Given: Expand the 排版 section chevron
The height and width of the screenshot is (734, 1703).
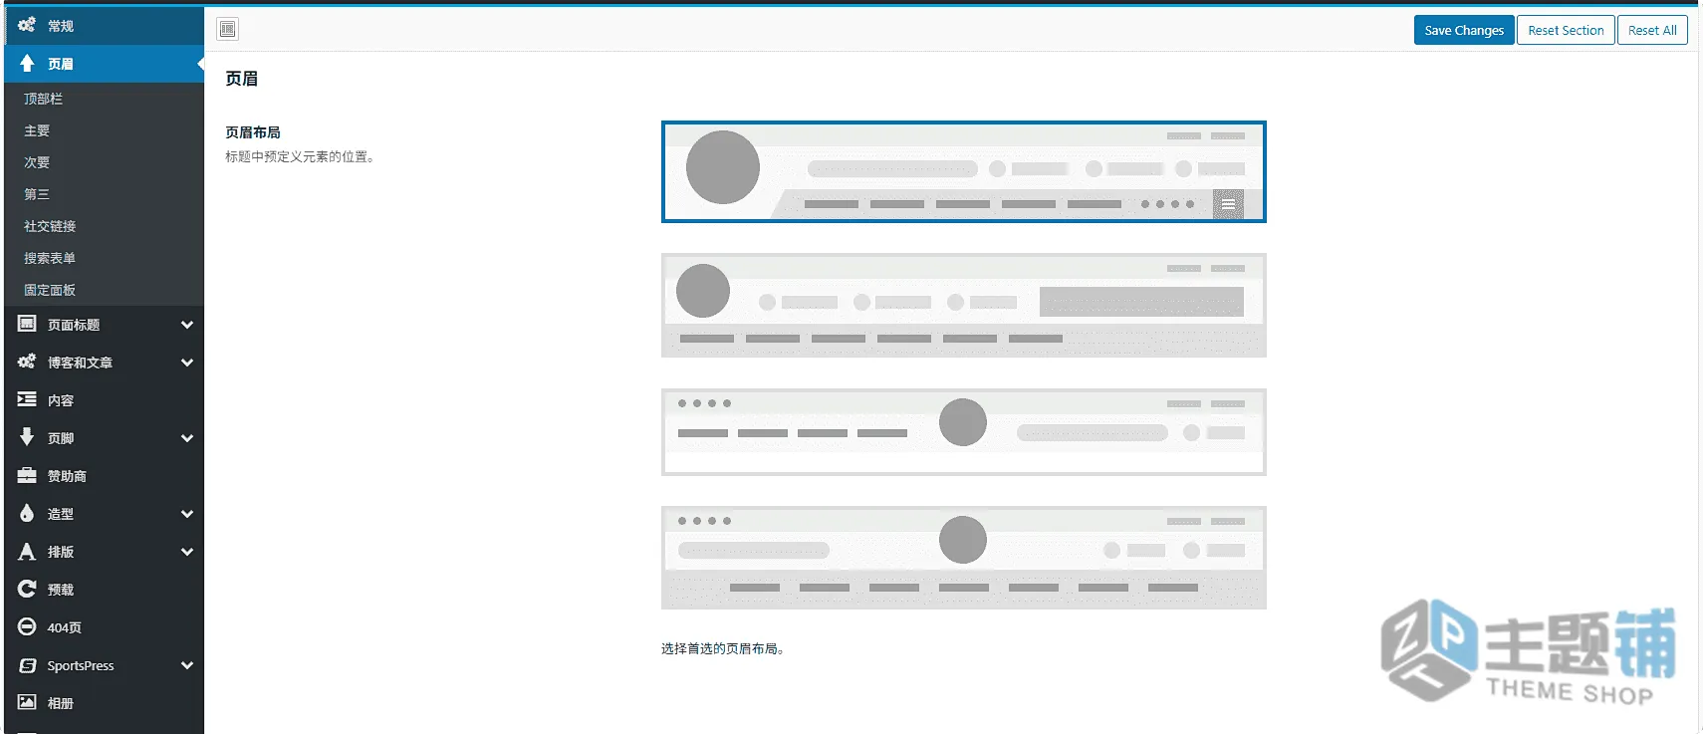Looking at the screenshot, I should (x=186, y=552).
